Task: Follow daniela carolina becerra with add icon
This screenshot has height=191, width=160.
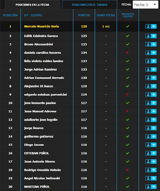Action: click(x=151, y=53)
